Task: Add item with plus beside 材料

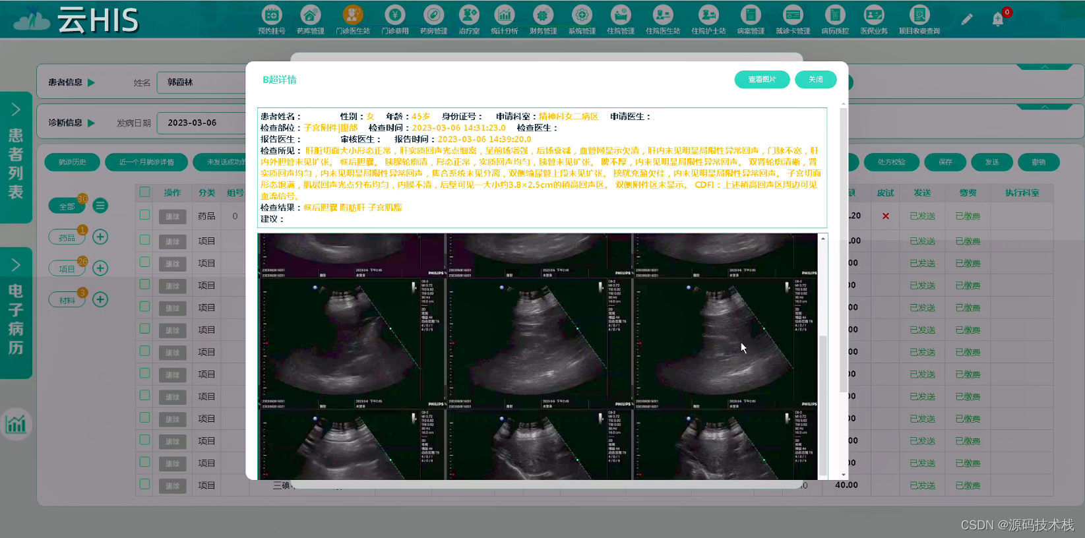Action: (100, 299)
